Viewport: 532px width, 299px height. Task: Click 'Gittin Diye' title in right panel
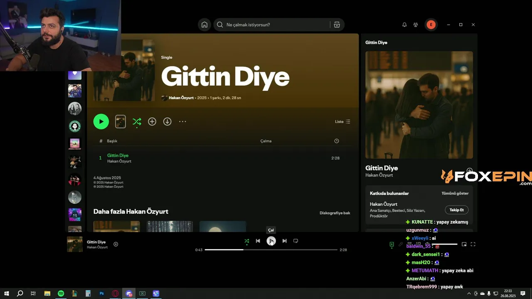point(382,168)
